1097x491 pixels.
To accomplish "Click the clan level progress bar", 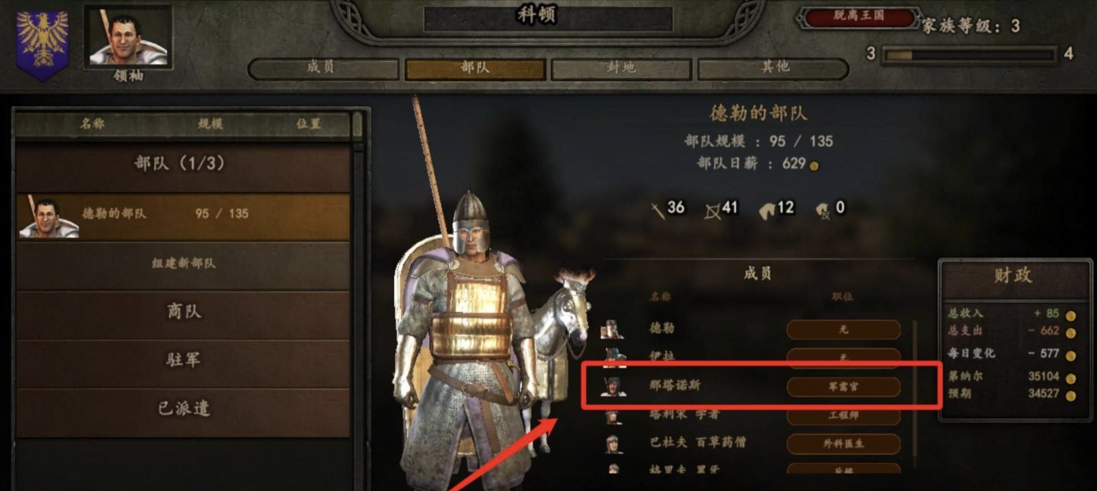I will 969,54.
